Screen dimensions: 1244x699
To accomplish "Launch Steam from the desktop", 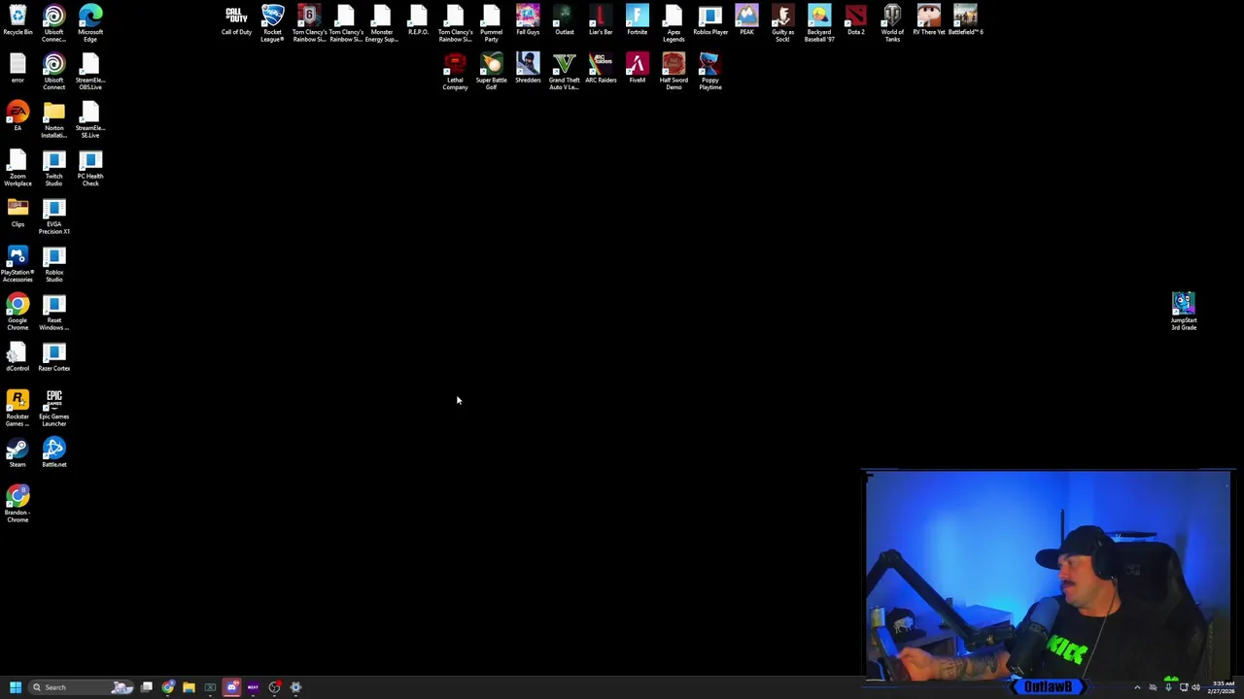I will pyautogui.click(x=17, y=452).
